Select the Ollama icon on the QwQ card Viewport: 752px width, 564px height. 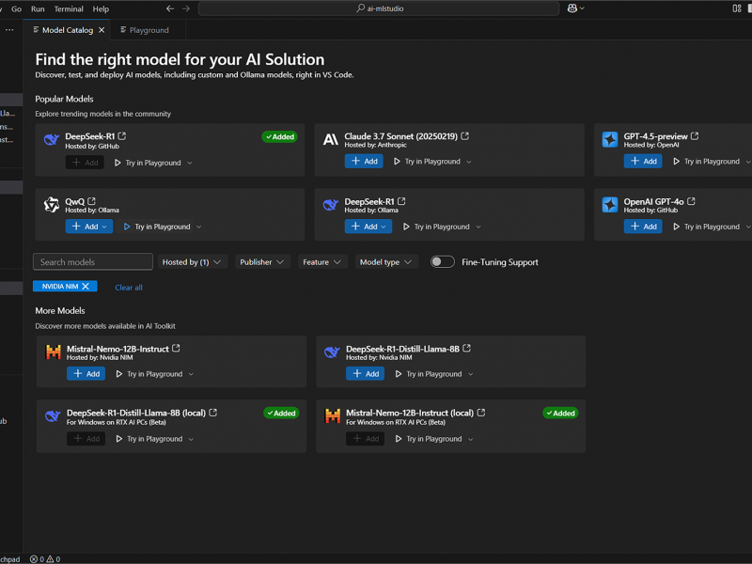(x=51, y=205)
